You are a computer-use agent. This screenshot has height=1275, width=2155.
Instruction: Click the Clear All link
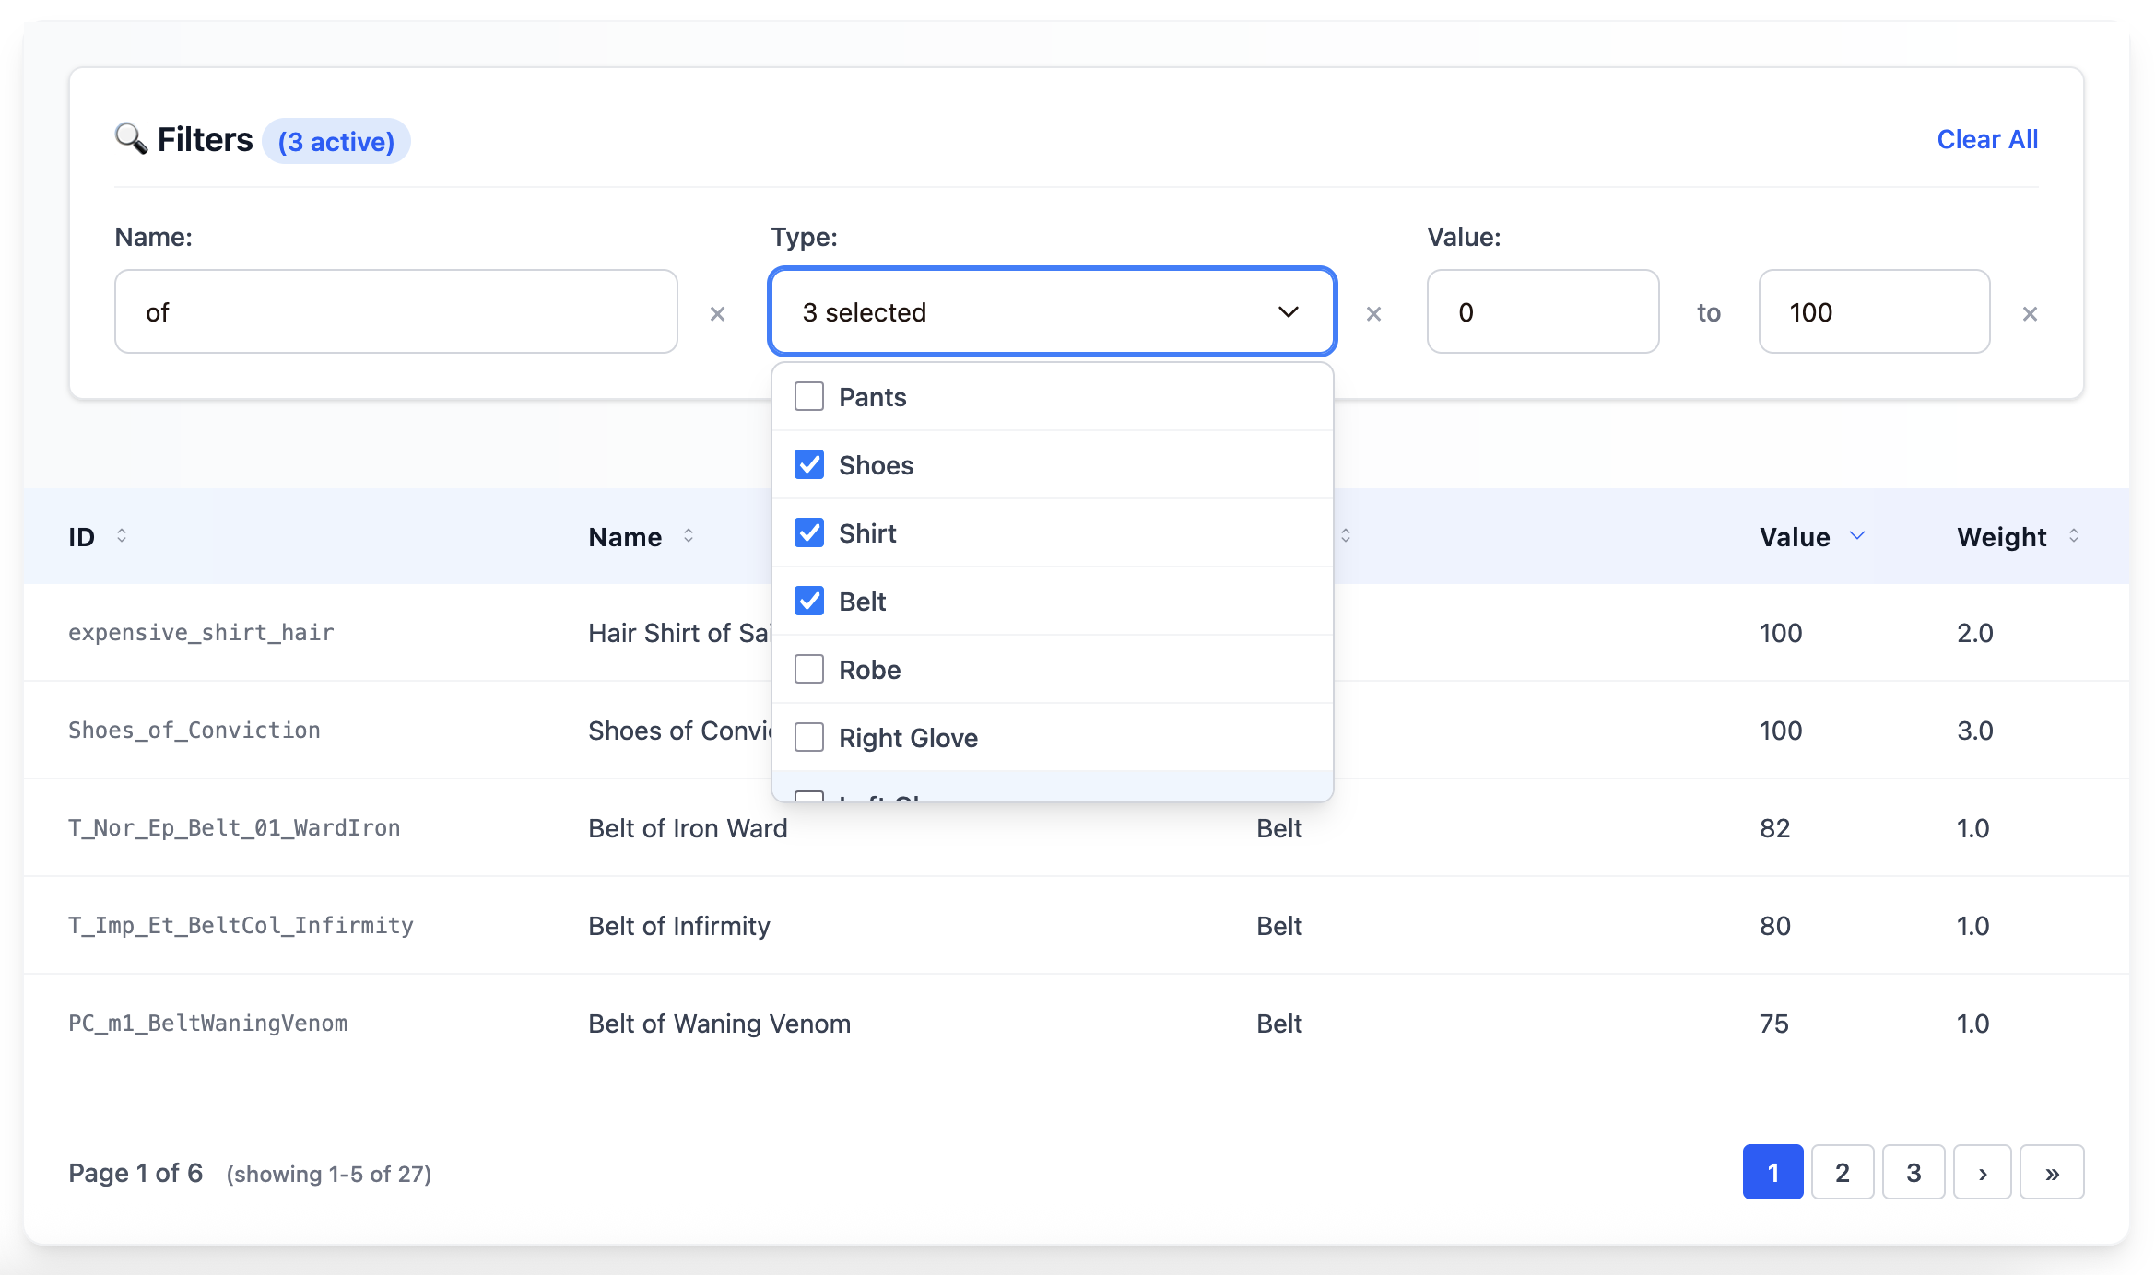pos(1987,138)
